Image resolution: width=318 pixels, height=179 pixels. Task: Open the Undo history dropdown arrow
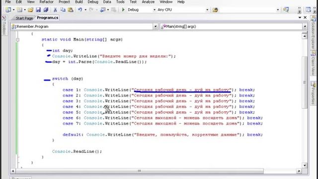click(85, 10)
